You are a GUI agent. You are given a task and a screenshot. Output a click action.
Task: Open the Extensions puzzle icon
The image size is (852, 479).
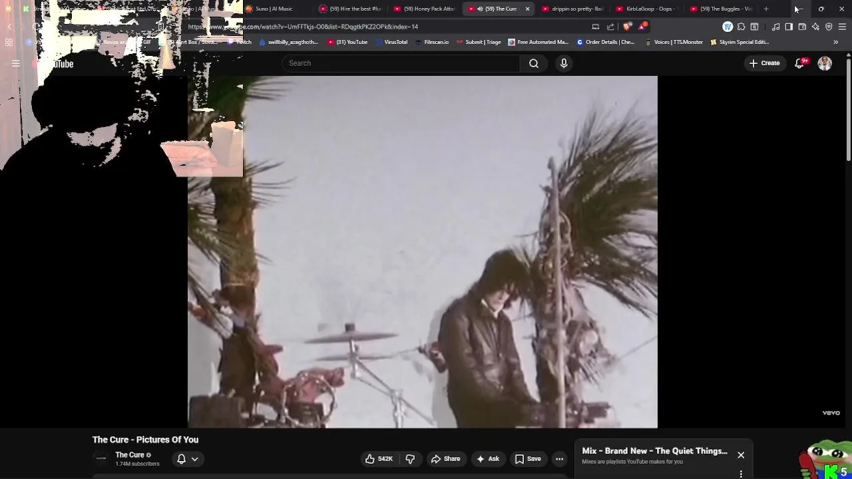pos(741,27)
